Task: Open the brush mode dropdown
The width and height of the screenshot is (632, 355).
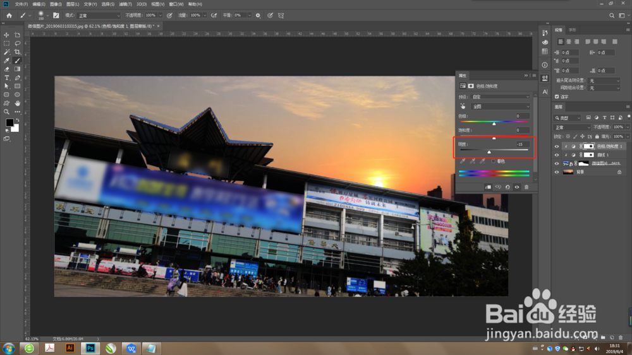Action: coord(99,15)
